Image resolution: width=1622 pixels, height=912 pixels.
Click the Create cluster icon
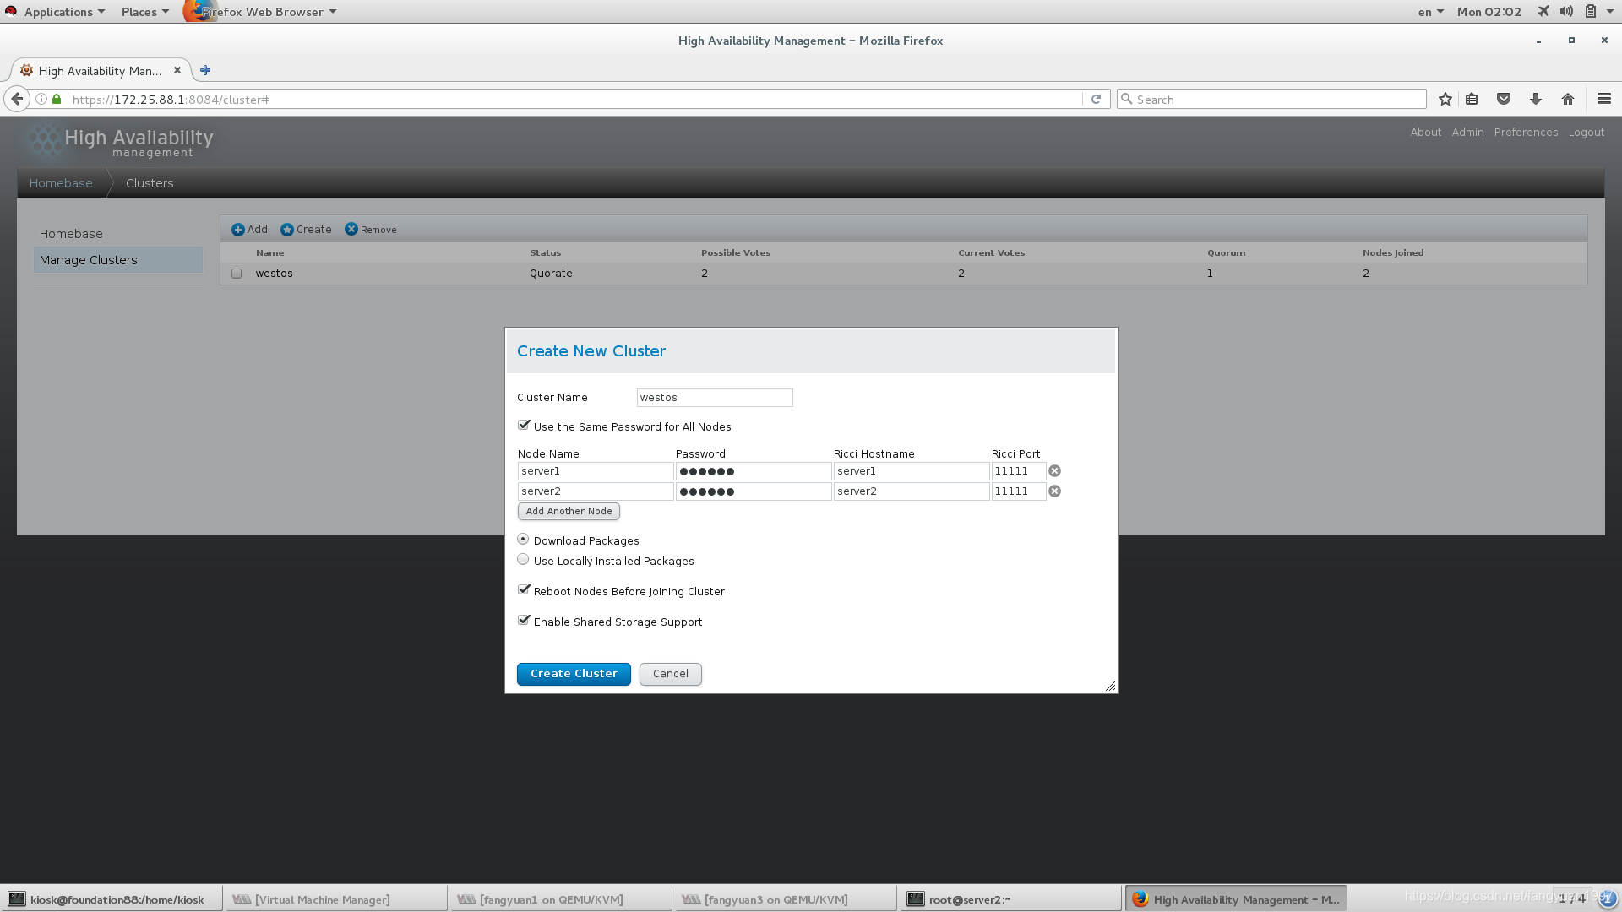[287, 230]
